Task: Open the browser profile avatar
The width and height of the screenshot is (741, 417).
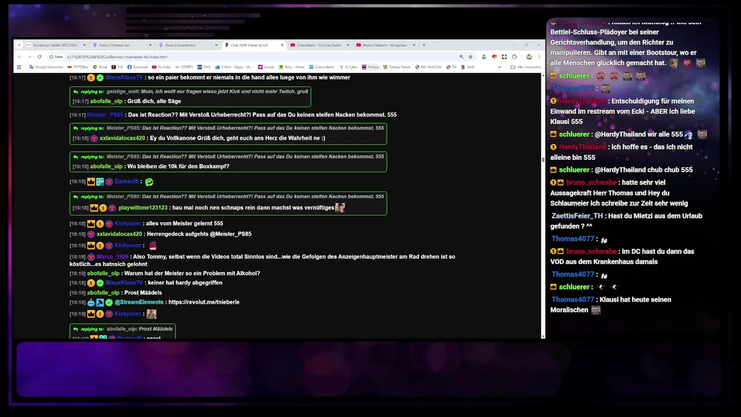Action: coord(529,57)
